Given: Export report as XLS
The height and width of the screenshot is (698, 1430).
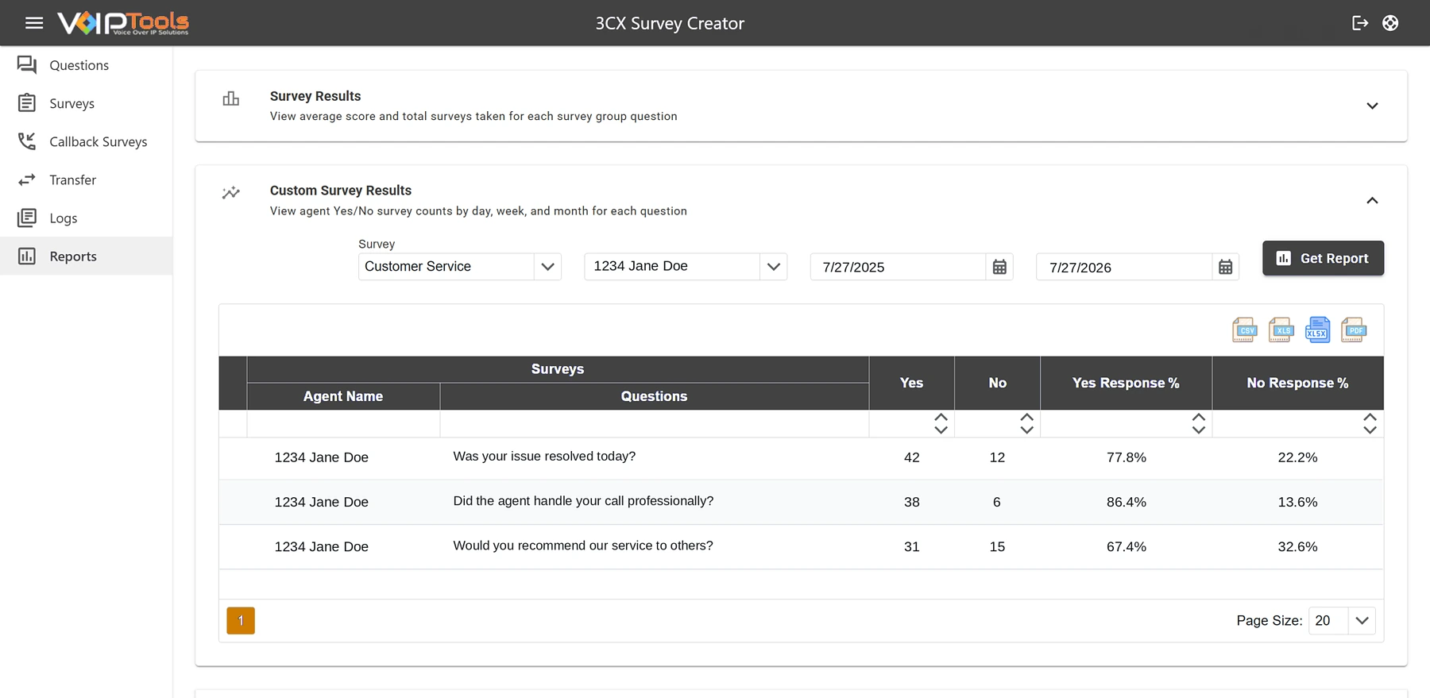Looking at the screenshot, I should tap(1281, 330).
